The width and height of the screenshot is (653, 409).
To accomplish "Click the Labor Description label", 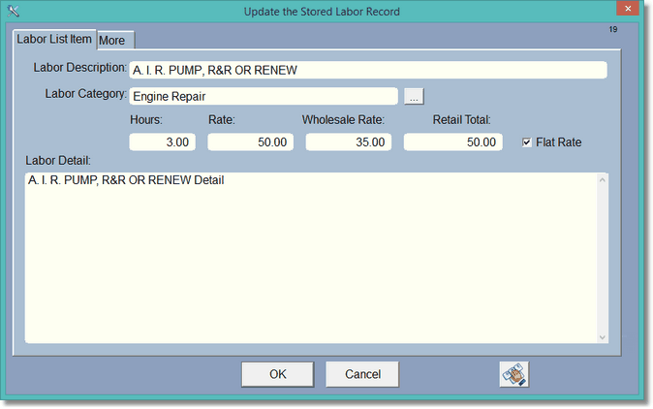I will pyautogui.click(x=80, y=68).
